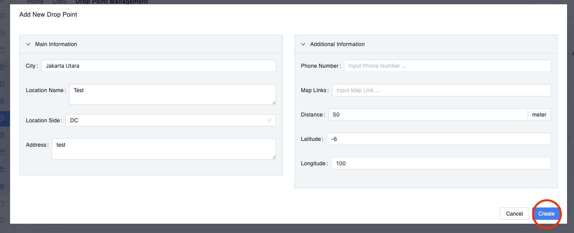The height and width of the screenshot is (233, 574).
Task: Collapse the Main Information section chevron
Action: [x=28, y=44]
